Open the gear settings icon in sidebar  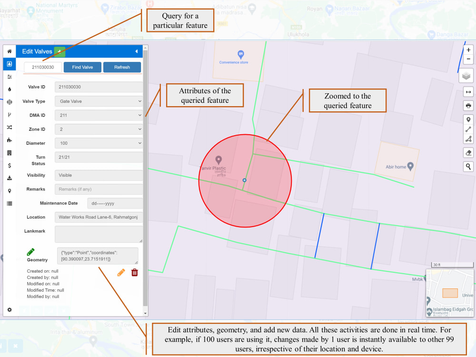click(10, 310)
